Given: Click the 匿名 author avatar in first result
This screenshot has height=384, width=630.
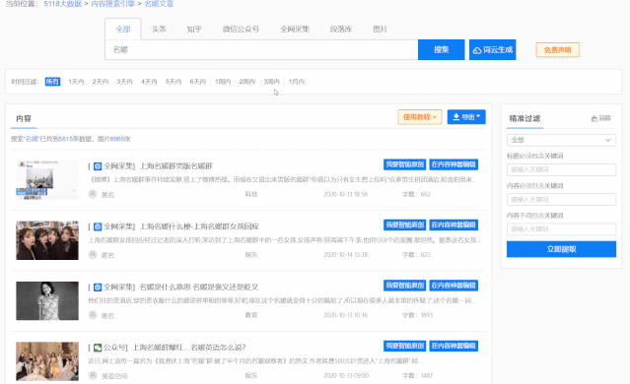Looking at the screenshot, I should (x=93, y=194).
